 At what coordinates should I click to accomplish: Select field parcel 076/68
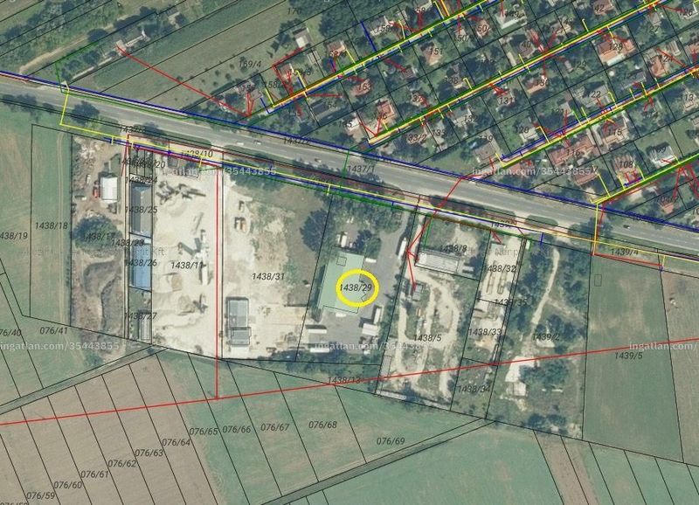click(322, 425)
